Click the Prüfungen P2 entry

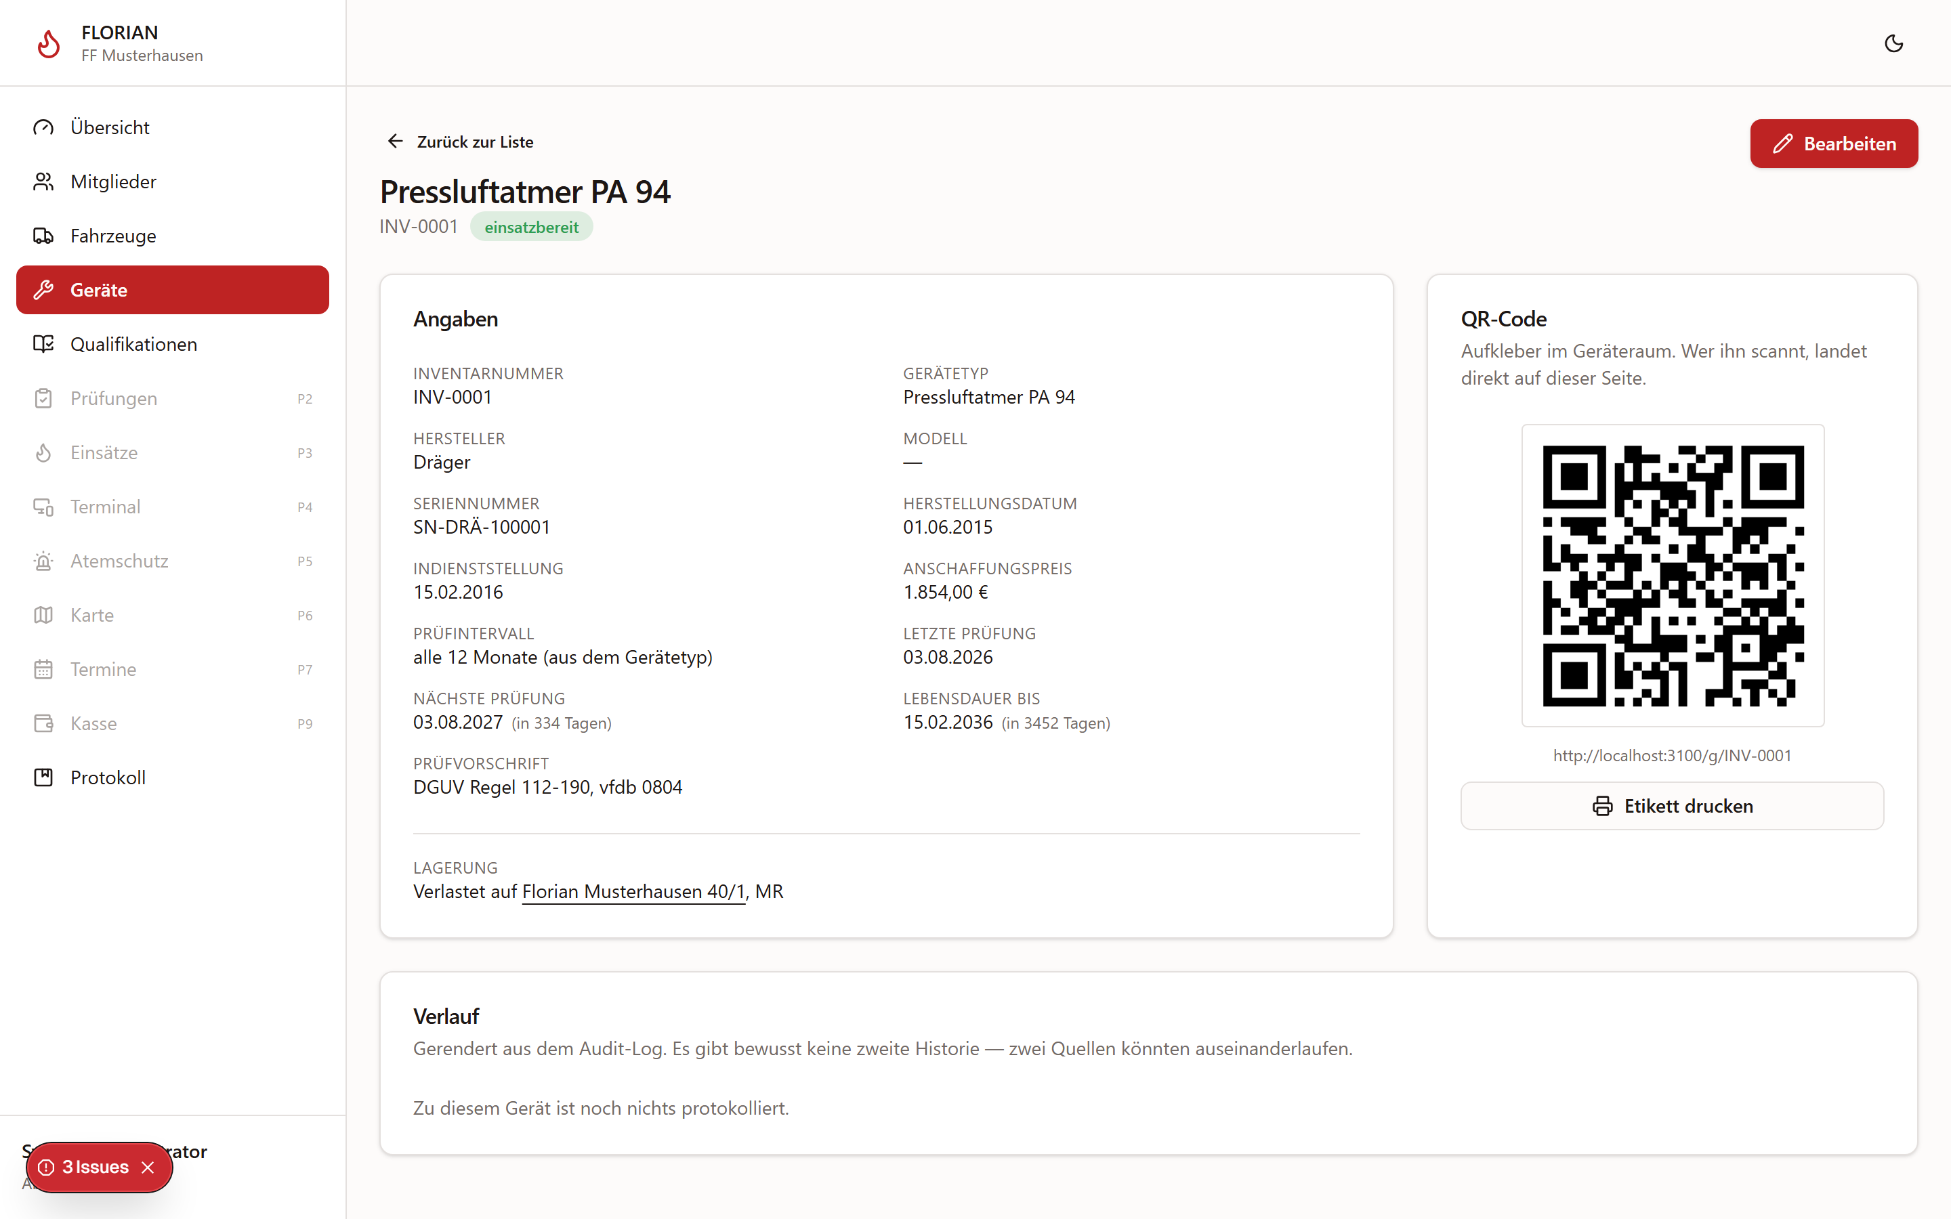pyautogui.click(x=173, y=398)
